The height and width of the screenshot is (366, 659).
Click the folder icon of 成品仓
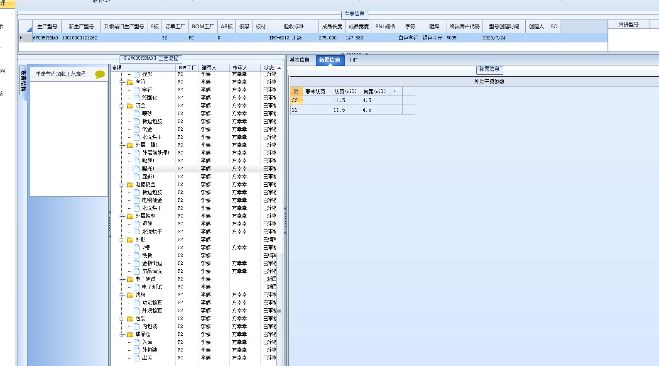point(130,334)
